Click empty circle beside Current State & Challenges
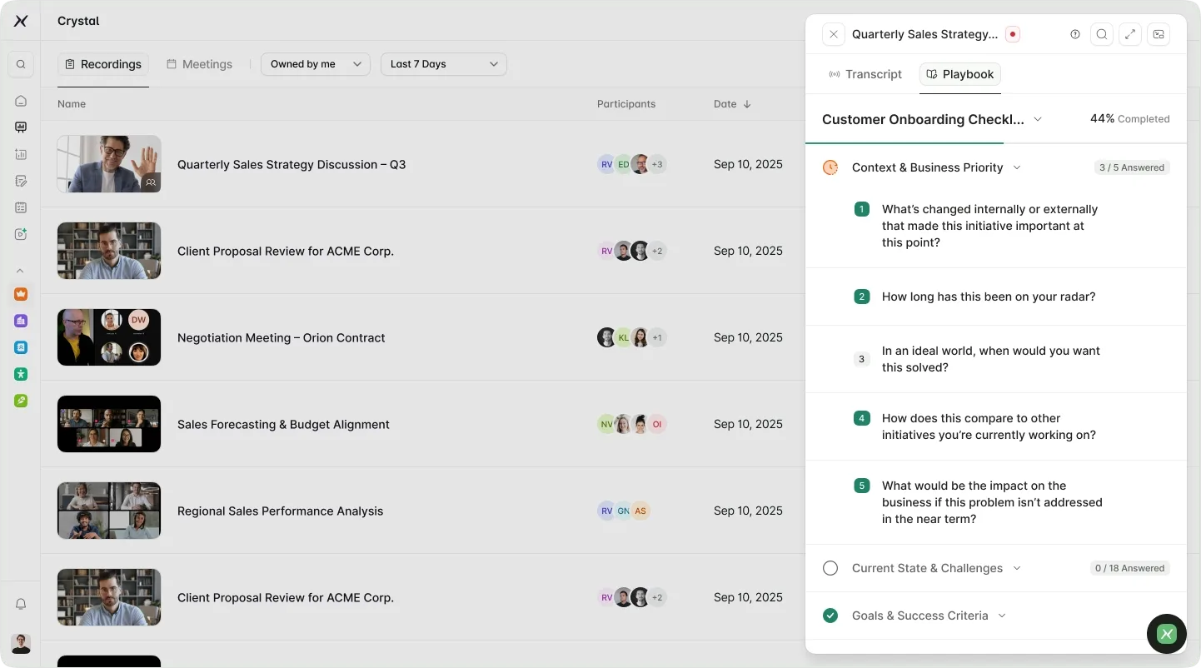 tap(830, 568)
